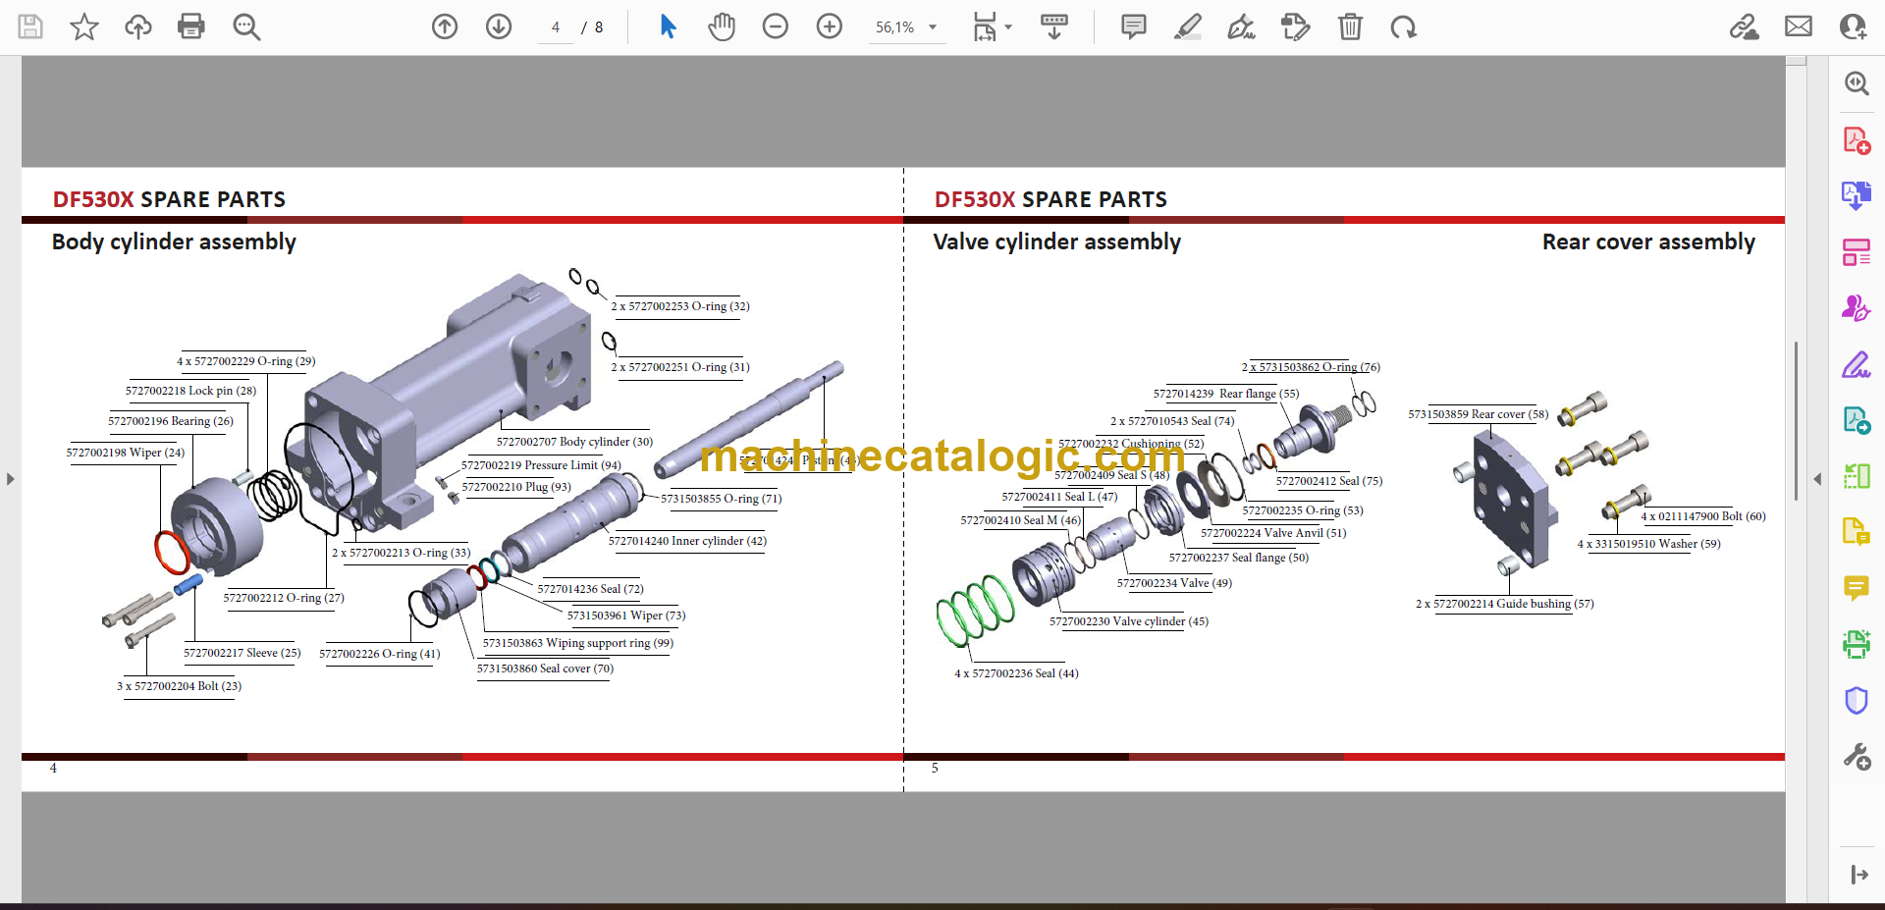Click the scrolling mode keyboard icon

1054,27
